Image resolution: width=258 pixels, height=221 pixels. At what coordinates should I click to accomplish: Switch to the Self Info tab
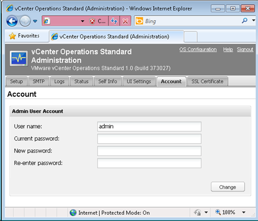(x=108, y=81)
